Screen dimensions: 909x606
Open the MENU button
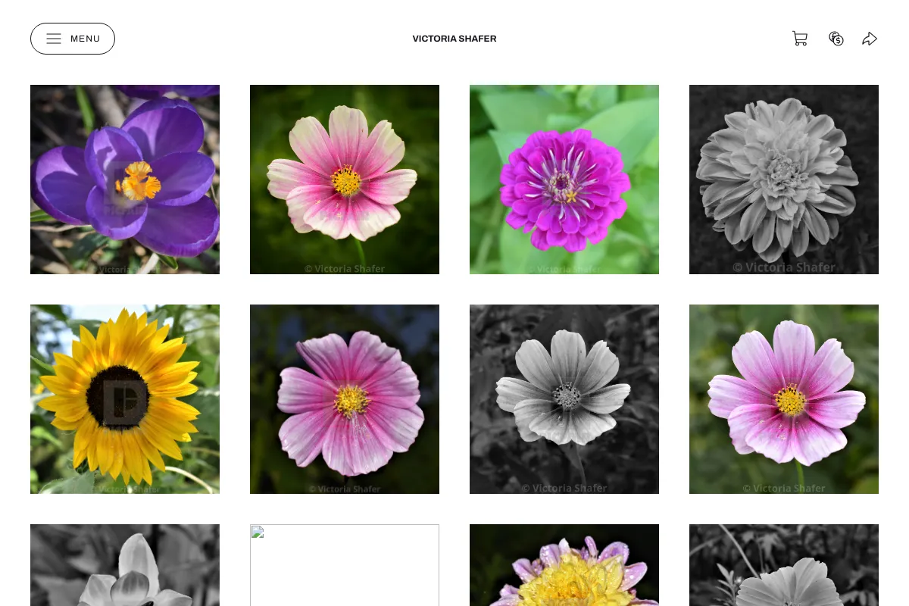(x=73, y=39)
